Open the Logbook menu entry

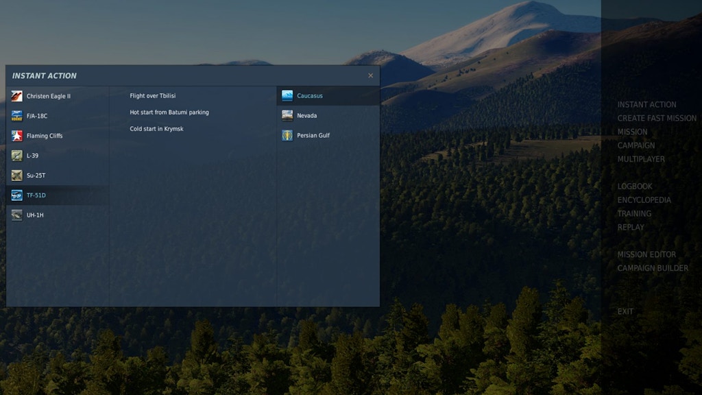click(x=634, y=187)
